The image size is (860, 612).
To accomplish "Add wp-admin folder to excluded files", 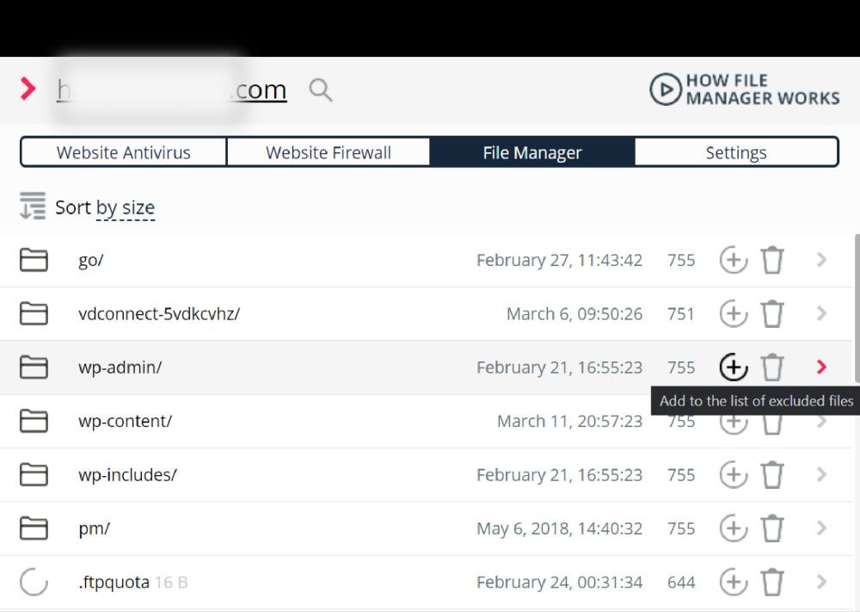I will coord(733,368).
